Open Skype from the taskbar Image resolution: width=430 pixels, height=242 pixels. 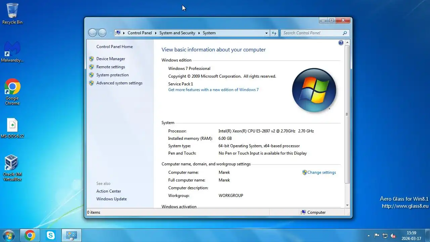point(51,236)
